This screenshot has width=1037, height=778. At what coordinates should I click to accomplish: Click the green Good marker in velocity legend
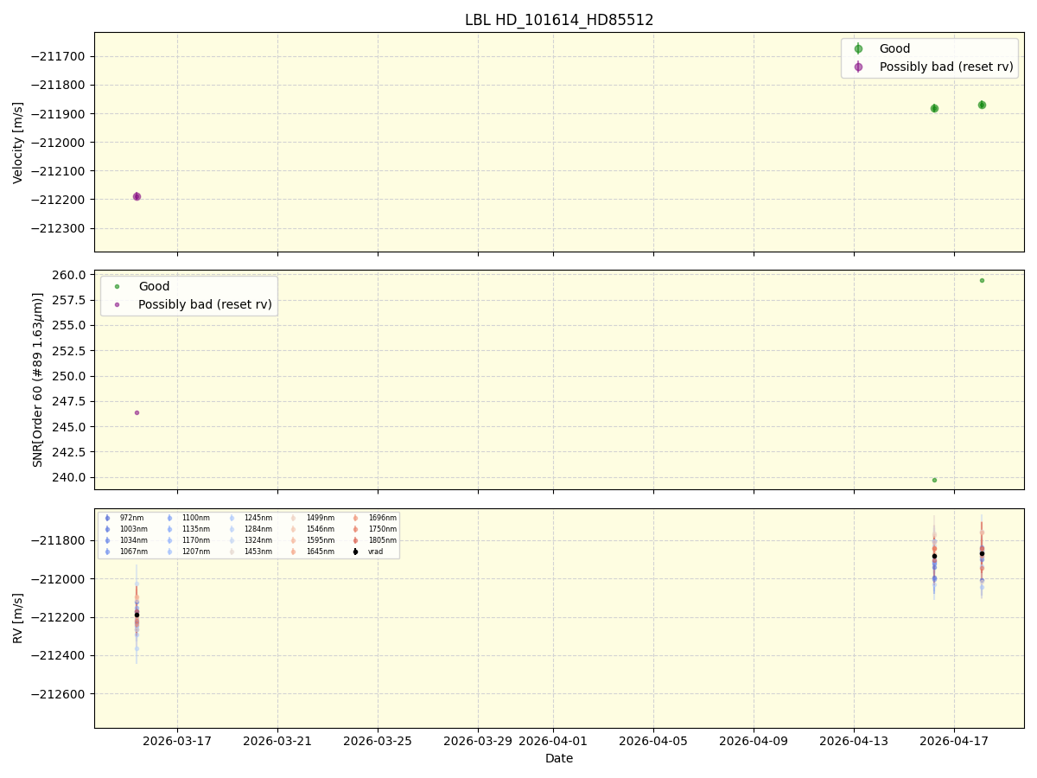tap(858, 49)
